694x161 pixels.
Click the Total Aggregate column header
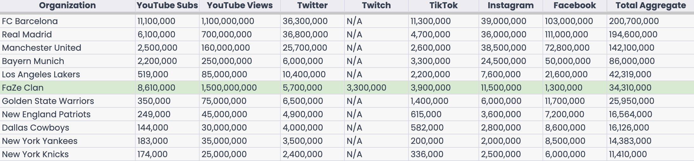pyautogui.click(x=651, y=5)
